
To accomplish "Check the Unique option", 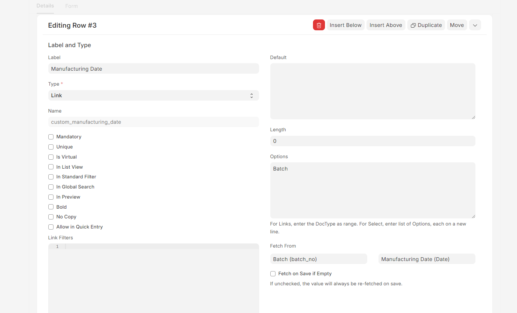I will pos(51,147).
